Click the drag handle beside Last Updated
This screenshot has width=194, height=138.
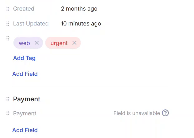(8, 24)
